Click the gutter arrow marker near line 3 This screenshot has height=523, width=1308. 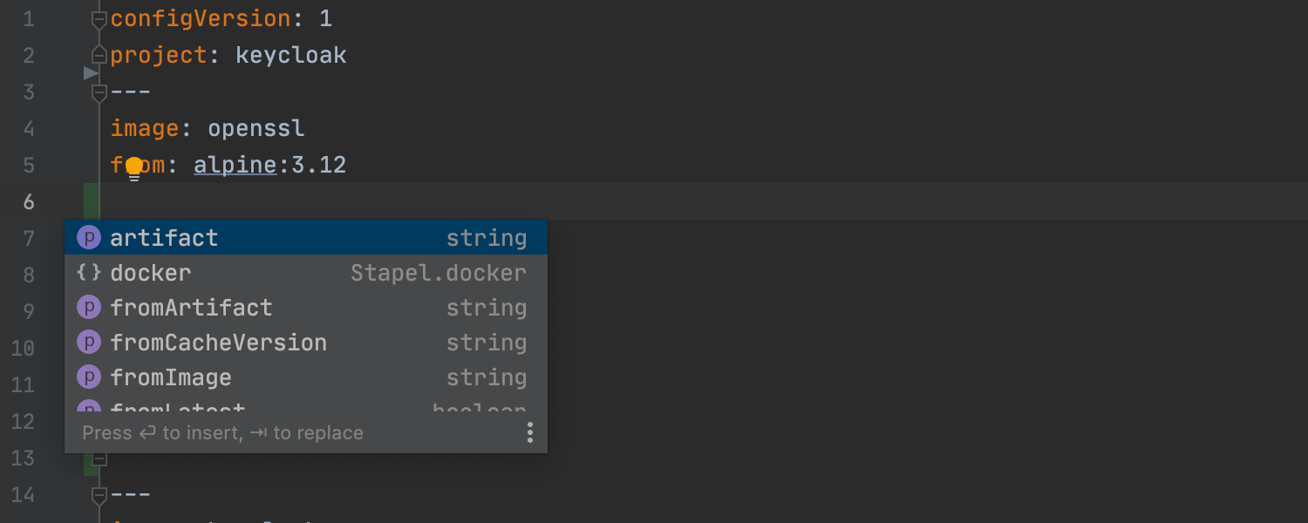pos(90,73)
